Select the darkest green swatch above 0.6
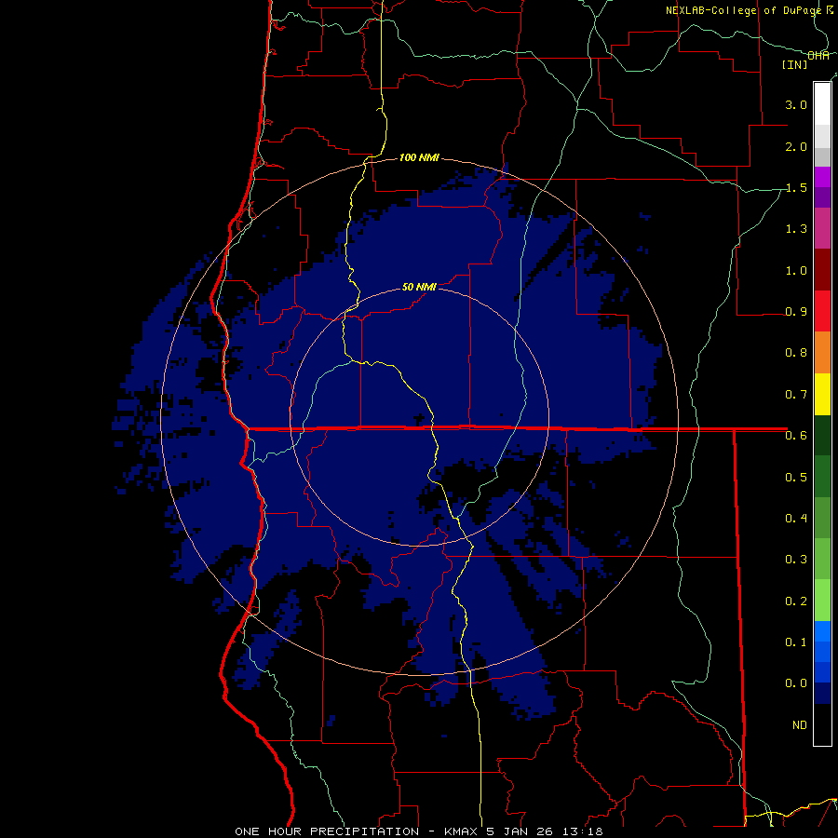Screen dimensions: 838x838 (822, 435)
